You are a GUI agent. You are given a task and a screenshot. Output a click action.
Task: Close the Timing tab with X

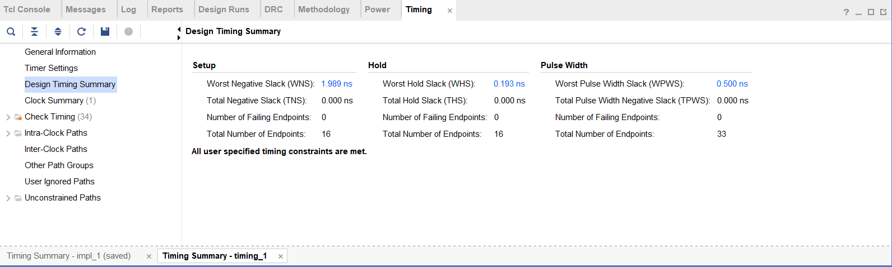449,11
